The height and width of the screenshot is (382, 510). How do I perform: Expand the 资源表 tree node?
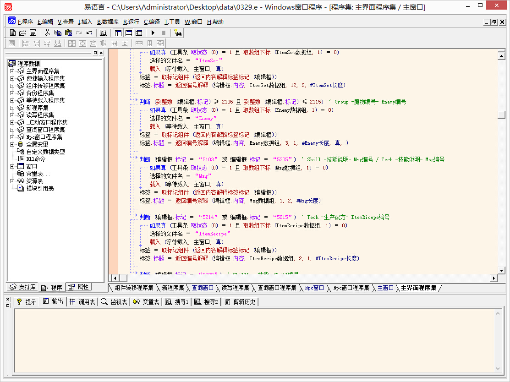pyautogui.click(x=12, y=181)
